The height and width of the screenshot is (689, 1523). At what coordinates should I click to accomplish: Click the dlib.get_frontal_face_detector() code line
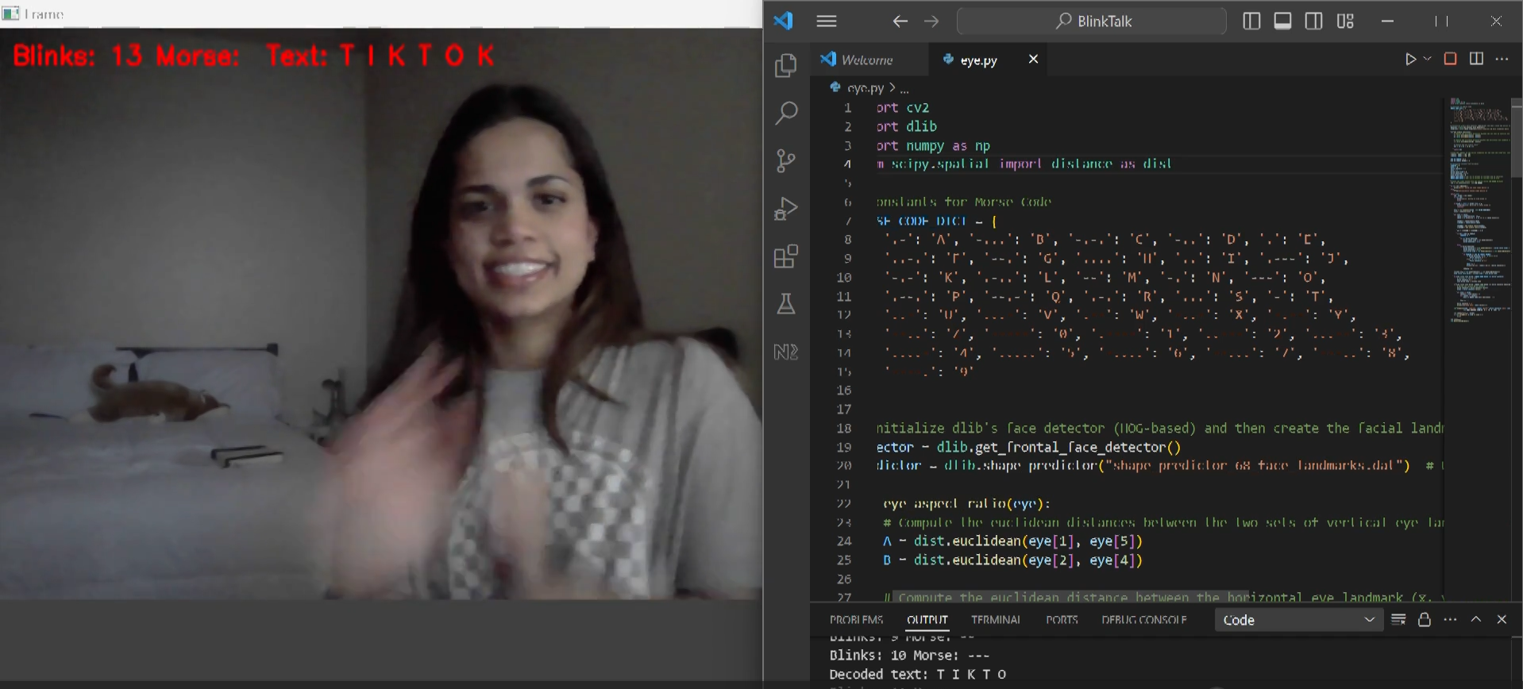coord(1028,448)
